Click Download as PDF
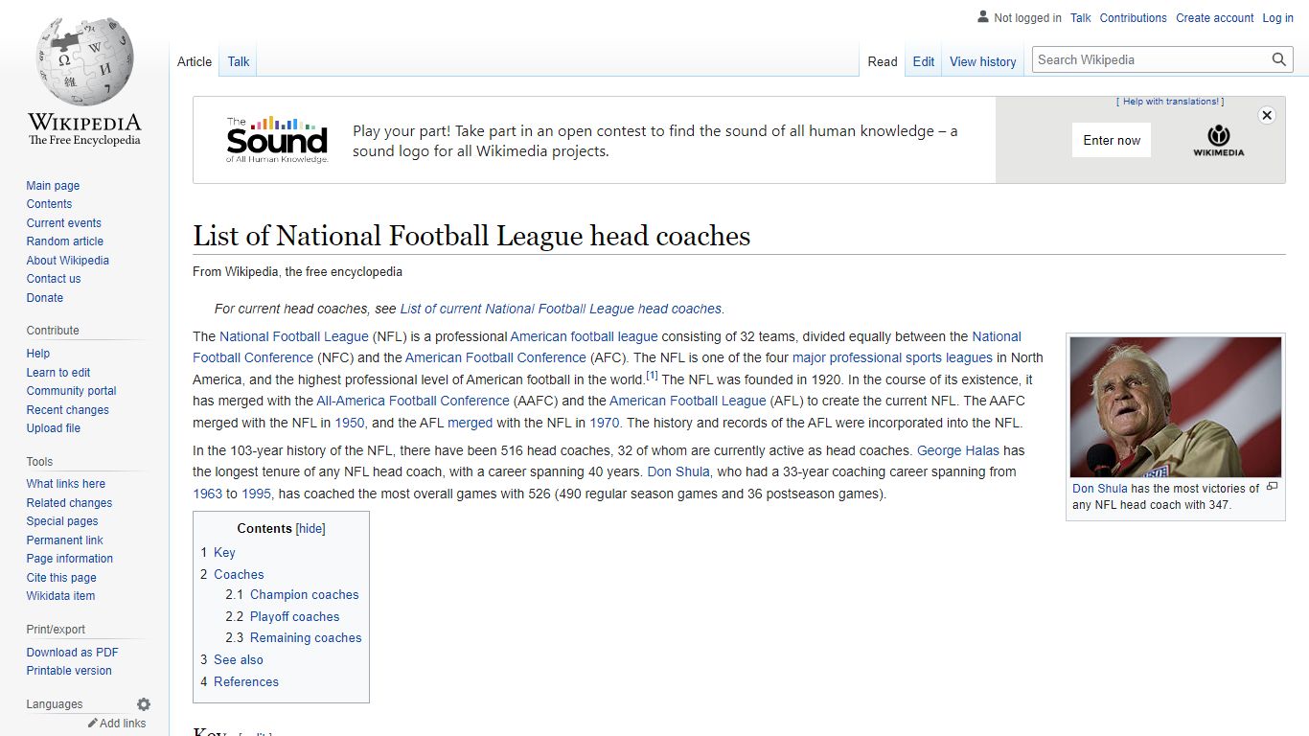1309x736 pixels. click(72, 653)
